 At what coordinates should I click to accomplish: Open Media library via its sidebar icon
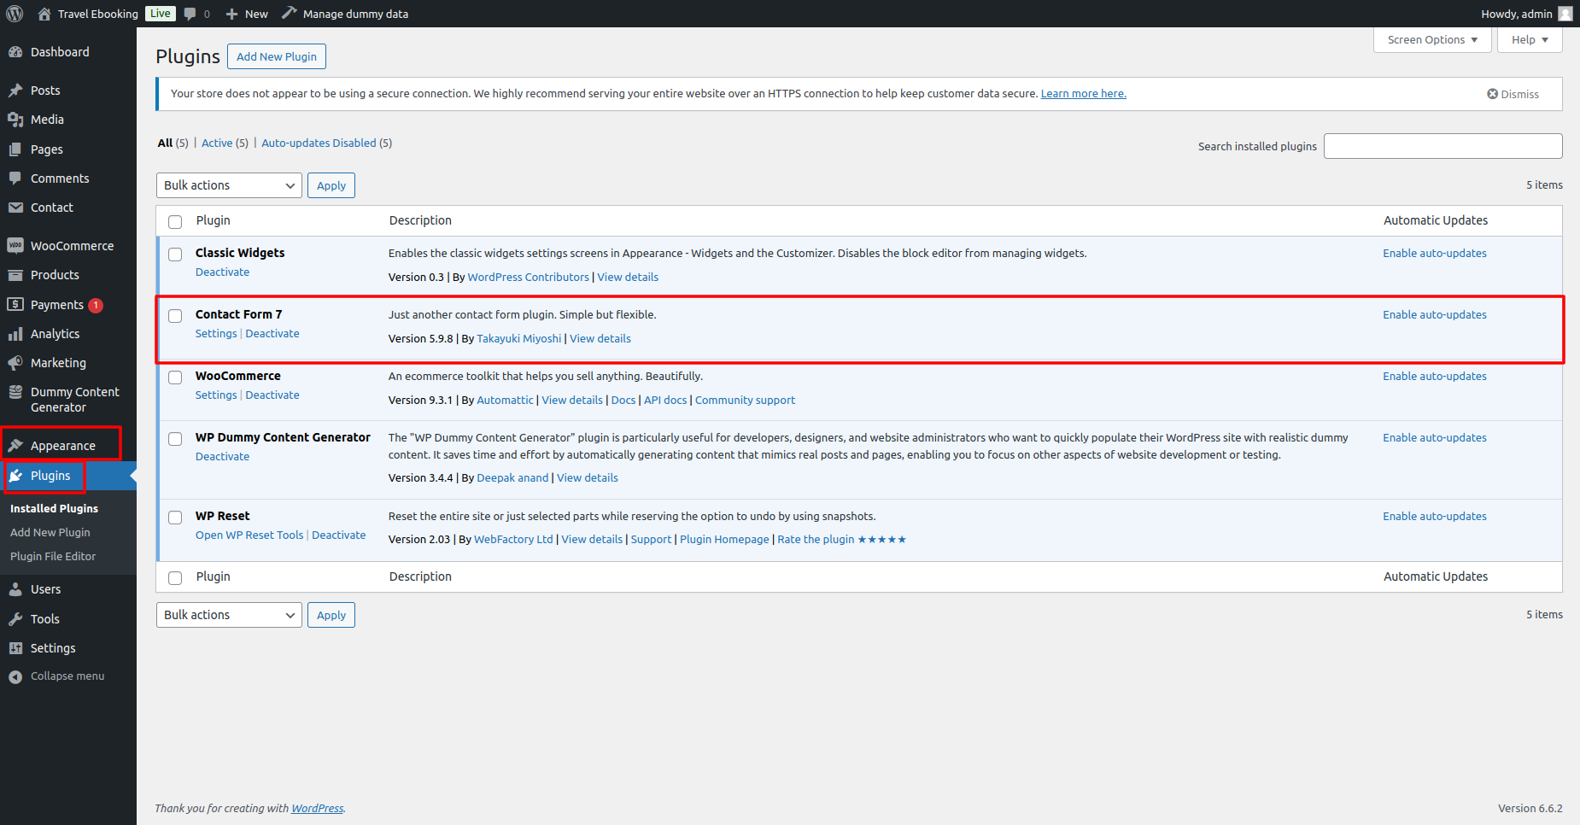[15, 120]
